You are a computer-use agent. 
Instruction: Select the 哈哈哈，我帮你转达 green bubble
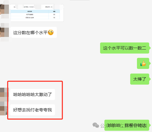[127, 125]
